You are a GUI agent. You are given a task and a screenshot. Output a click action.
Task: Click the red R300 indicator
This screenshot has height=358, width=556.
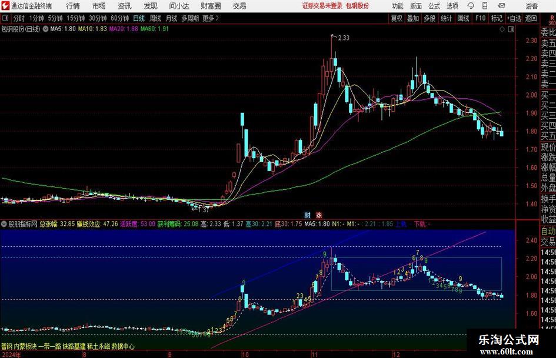point(552,20)
